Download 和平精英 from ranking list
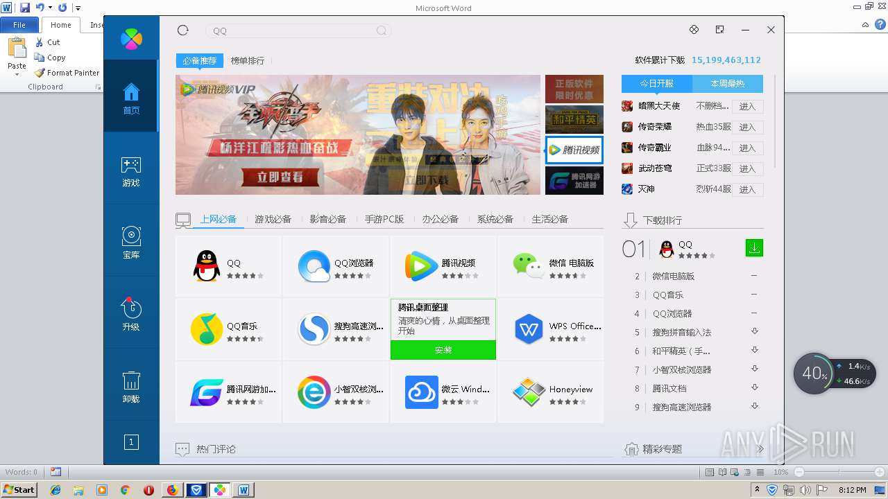 click(x=755, y=350)
